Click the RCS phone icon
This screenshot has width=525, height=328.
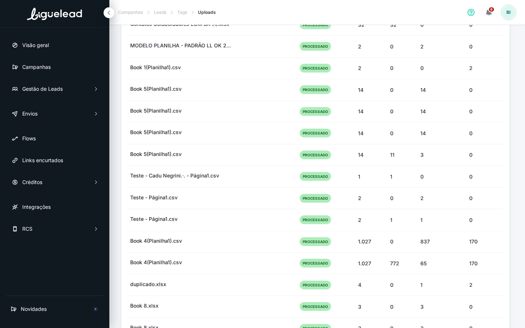point(15,229)
